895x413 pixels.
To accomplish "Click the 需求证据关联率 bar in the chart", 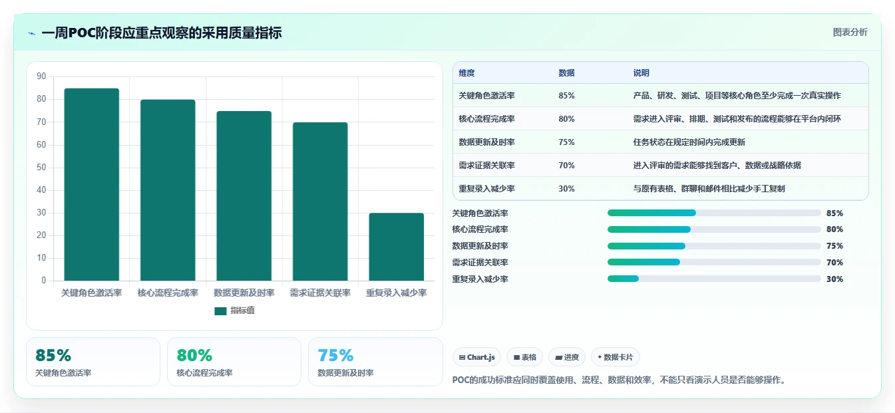I will [320, 202].
